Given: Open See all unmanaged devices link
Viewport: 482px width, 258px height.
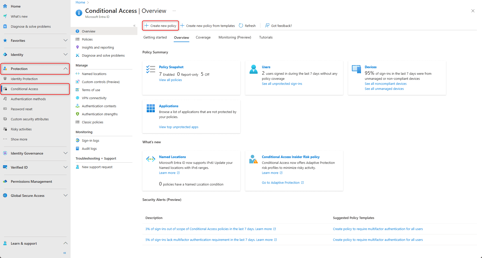Looking at the screenshot, I should 384,89.
